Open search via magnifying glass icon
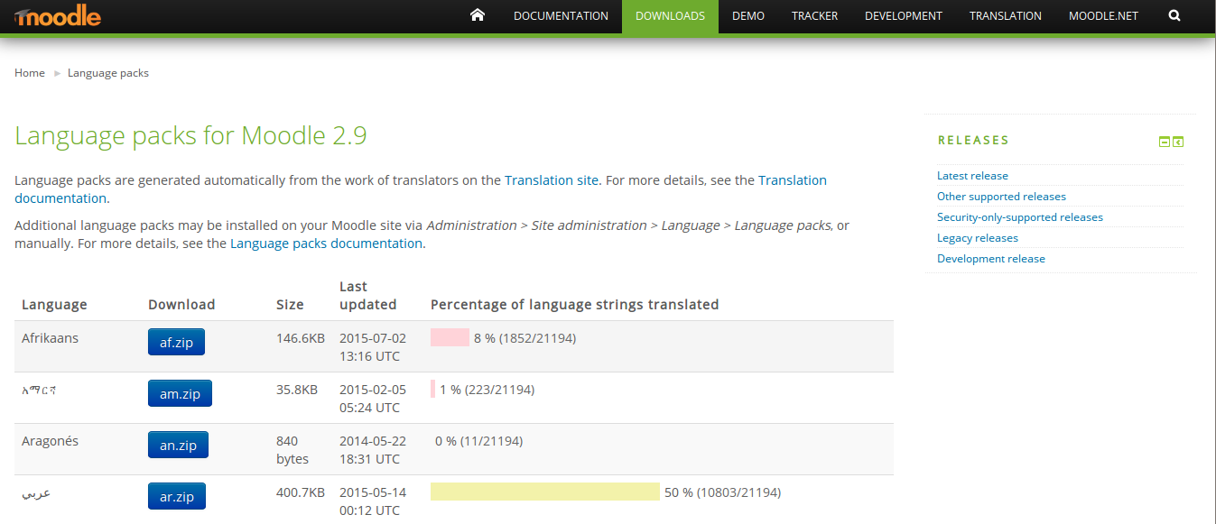Image resolution: width=1216 pixels, height=524 pixels. [x=1174, y=15]
